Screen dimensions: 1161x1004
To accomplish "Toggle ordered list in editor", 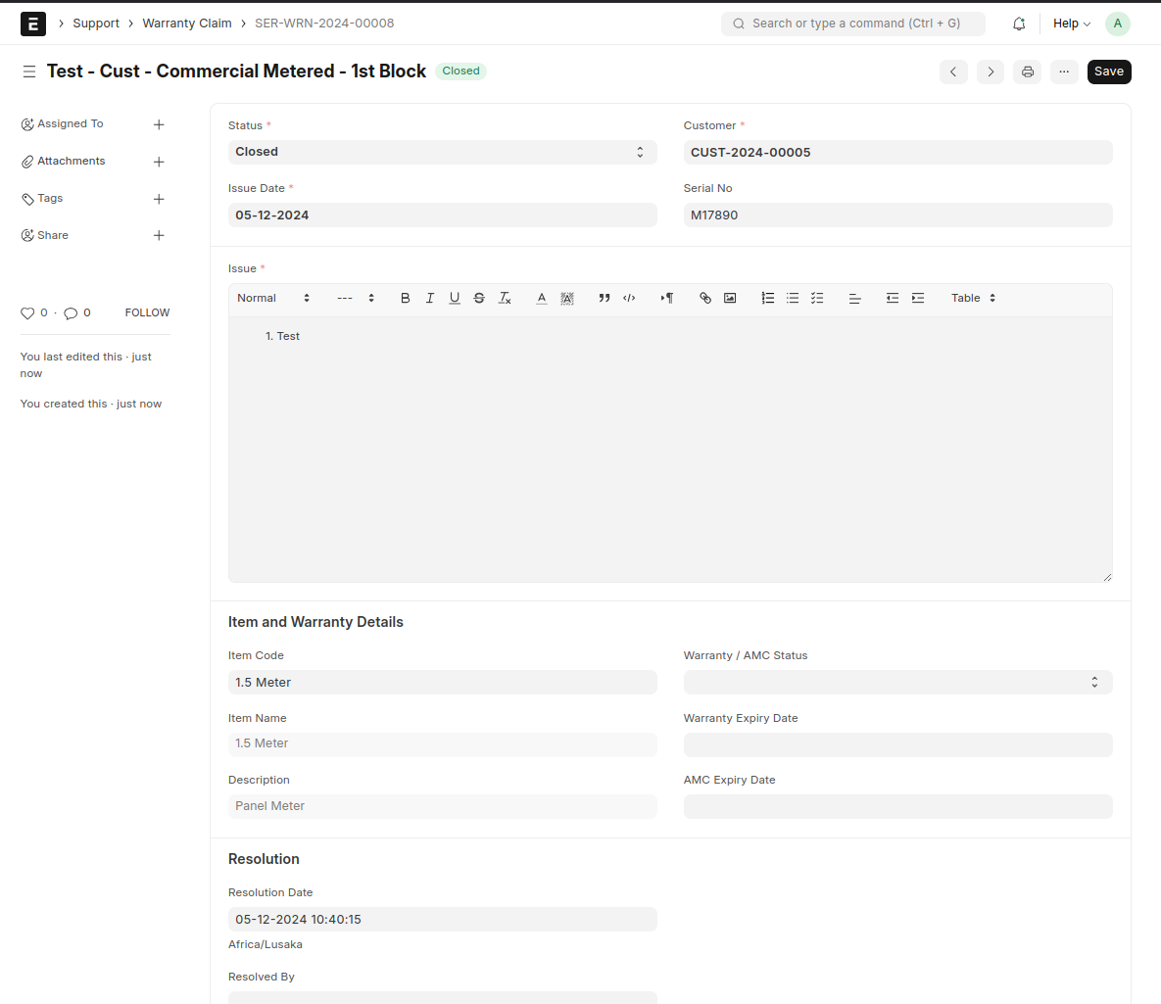I will pos(768,298).
